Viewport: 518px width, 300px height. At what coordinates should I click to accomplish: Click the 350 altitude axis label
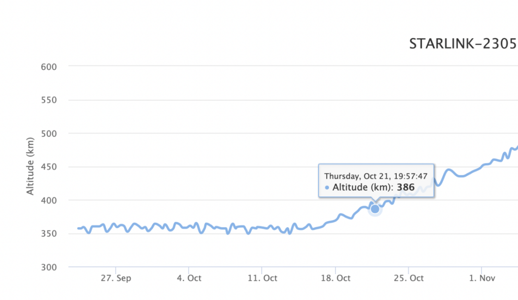coord(49,234)
